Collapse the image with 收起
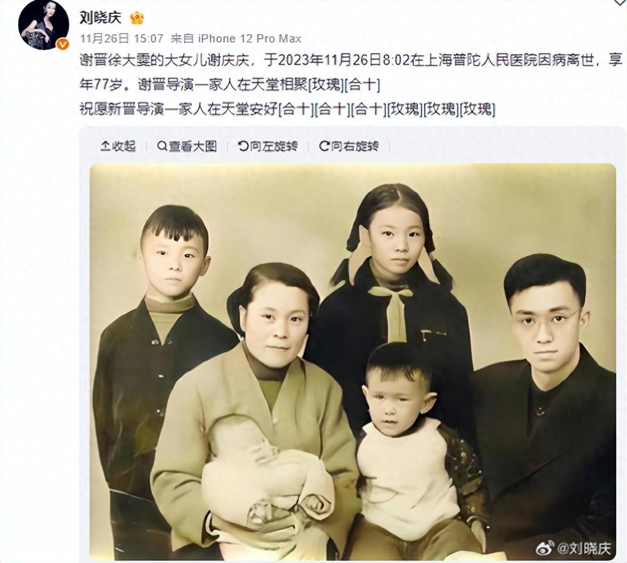Viewport: 627px width, 563px height. click(x=118, y=146)
